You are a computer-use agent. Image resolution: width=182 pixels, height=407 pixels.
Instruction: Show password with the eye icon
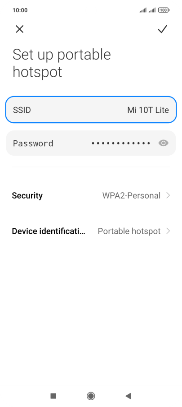click(x=164, y=143)
